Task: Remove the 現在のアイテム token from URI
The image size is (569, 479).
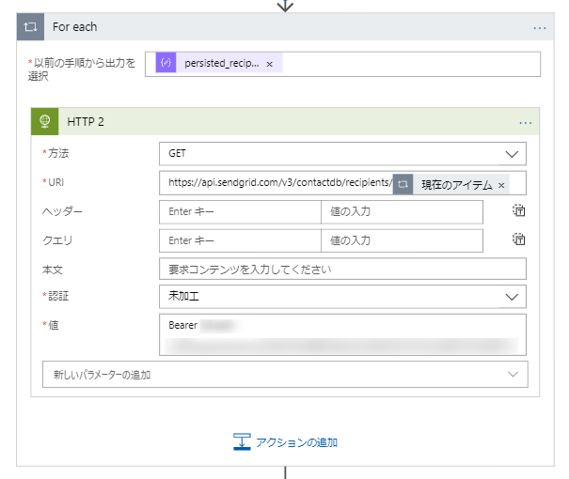Action: pyautogui.click(x=501, y=185)
